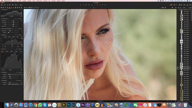The width and height of the screenshot is (192, 108).
Task: Switch viewer to single-view icon
Action: (26, 7)
